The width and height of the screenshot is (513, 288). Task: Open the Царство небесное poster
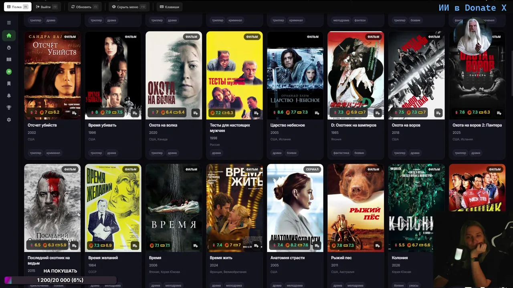(295, 75)
